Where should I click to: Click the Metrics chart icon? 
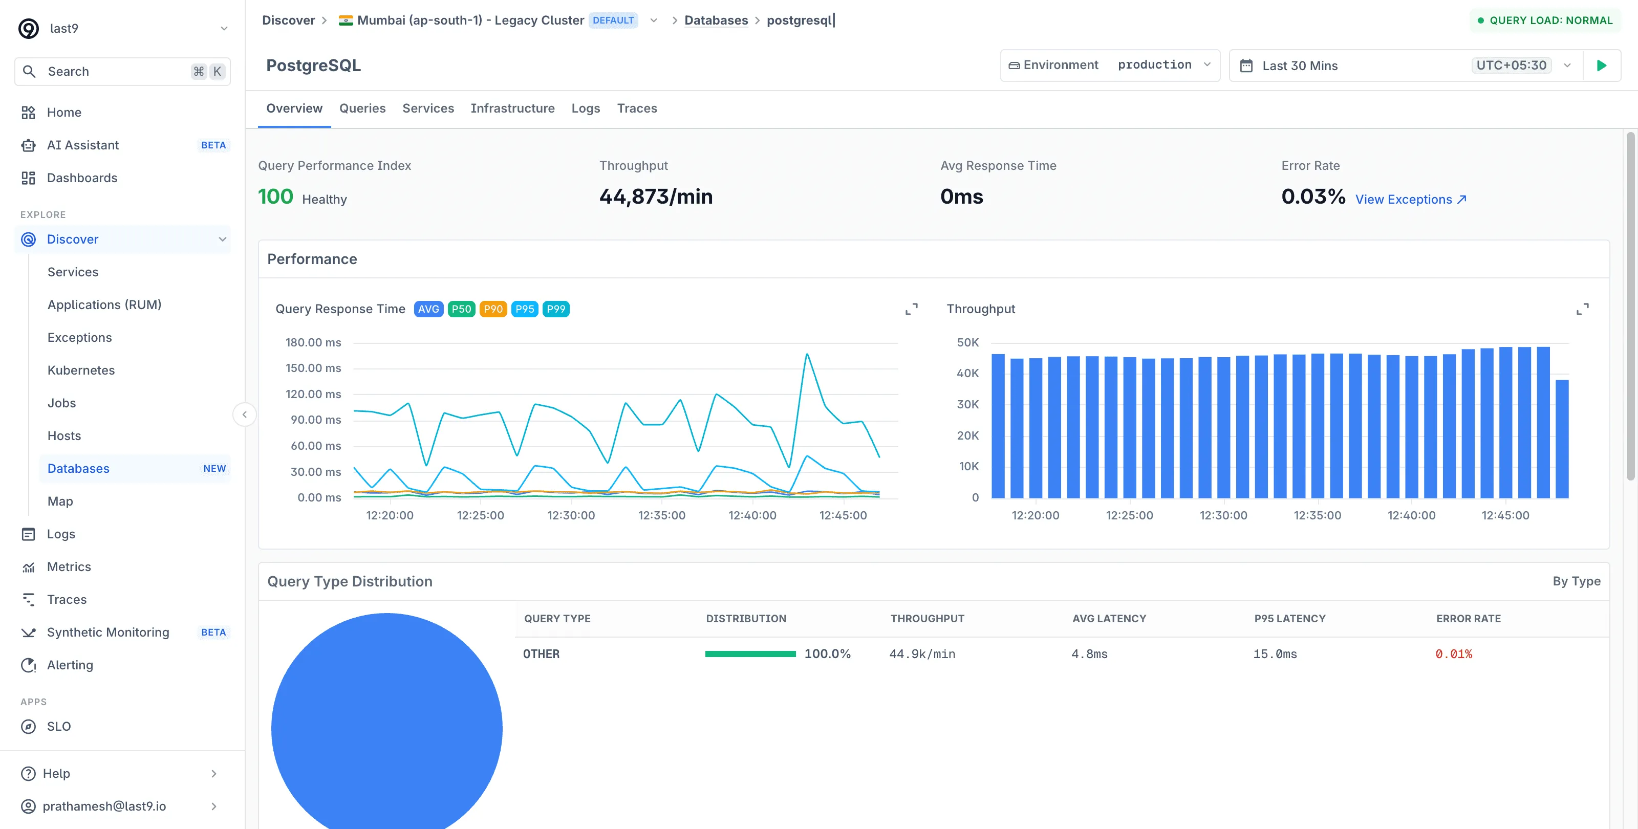coord(28,567)
